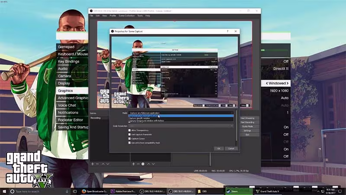Screen dimensions: 346x195
Task: Add a new scene with the plus icon
Action: [x=93, y=164]
